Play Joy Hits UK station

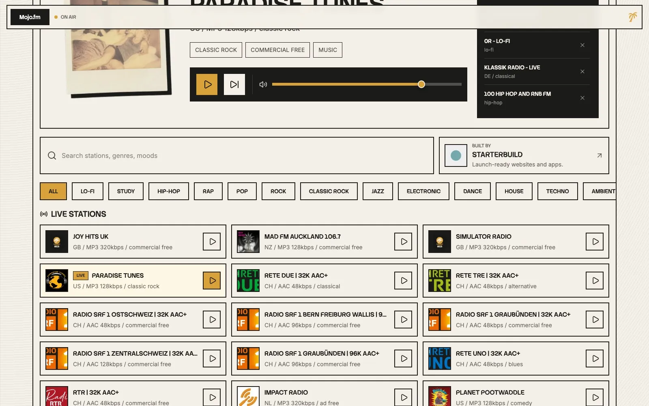click(212, 242)
